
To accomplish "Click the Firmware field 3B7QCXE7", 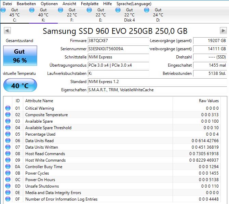I will [x=118, y=41].
